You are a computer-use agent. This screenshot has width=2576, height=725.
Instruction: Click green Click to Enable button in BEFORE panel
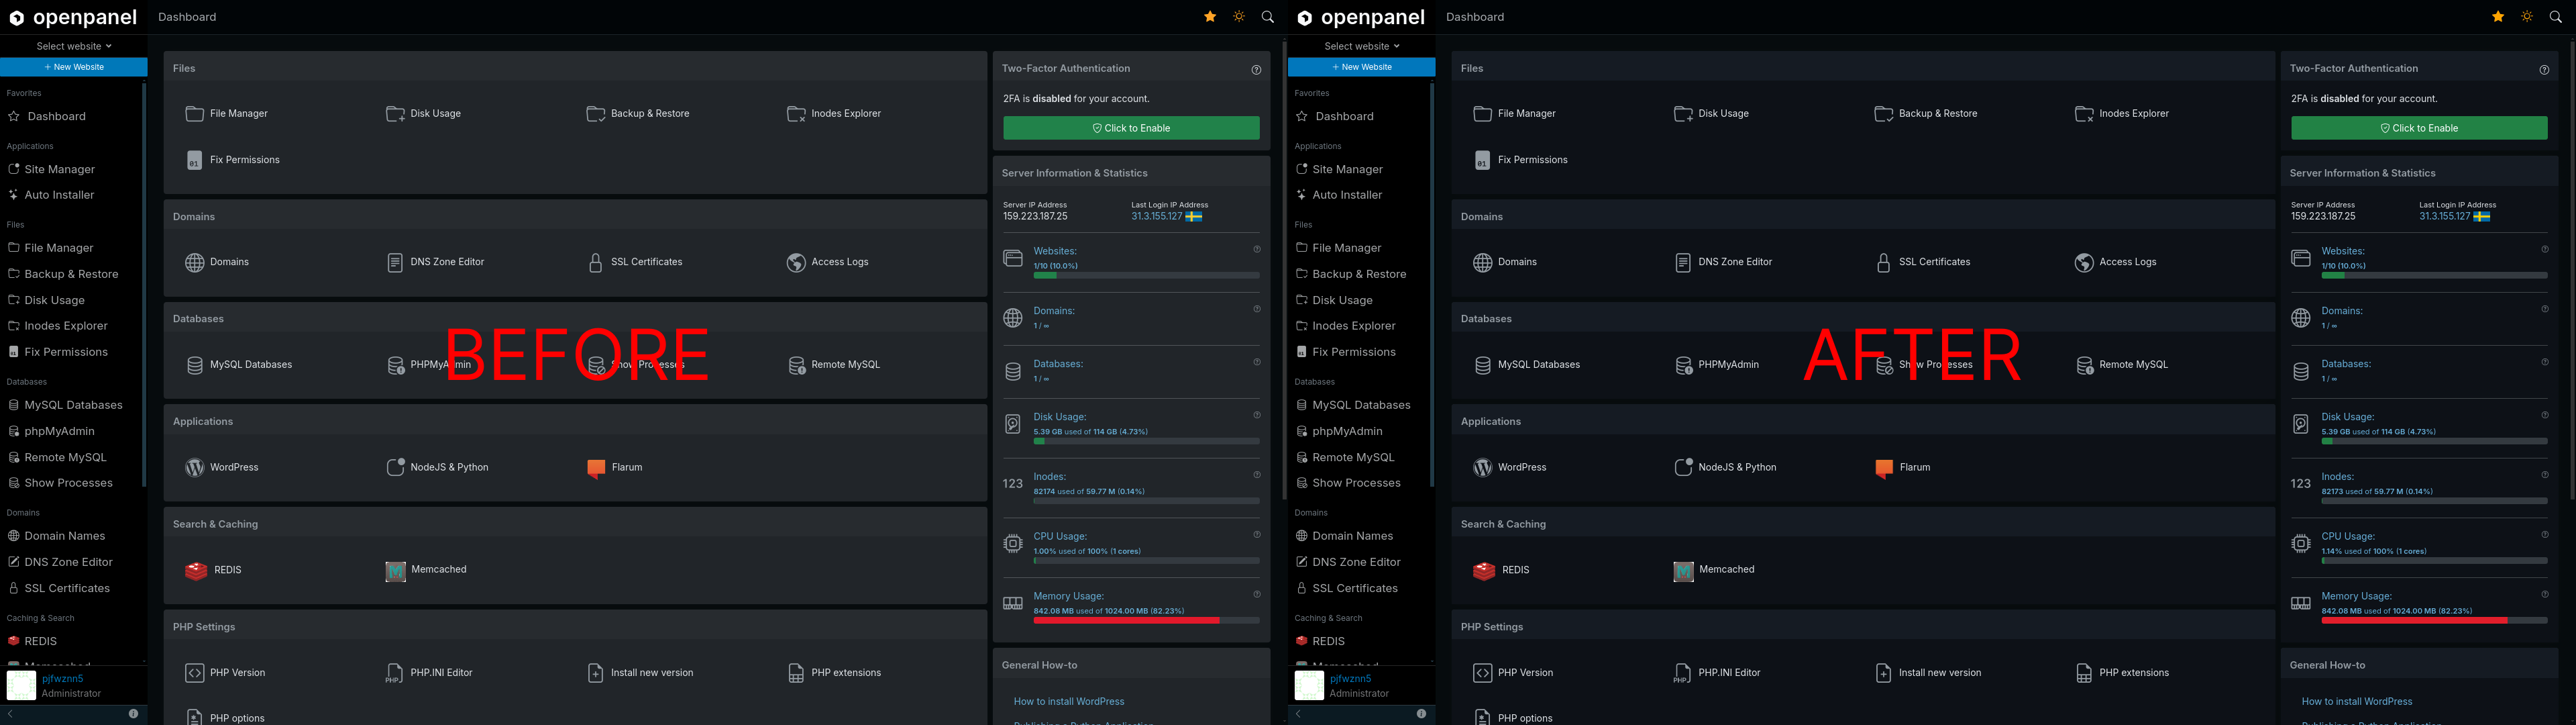(x=1131, y=128)
